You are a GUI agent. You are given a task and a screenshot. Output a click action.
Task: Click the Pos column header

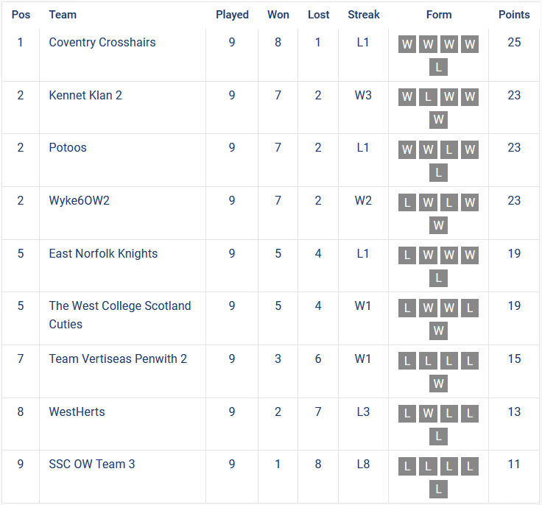click(21, 14)
